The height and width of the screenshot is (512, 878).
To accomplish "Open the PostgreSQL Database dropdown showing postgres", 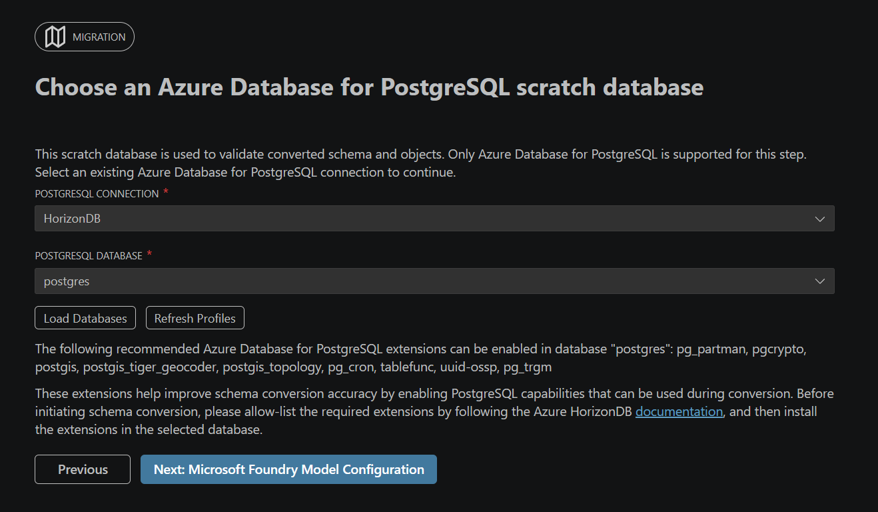I will coord(434,281).
